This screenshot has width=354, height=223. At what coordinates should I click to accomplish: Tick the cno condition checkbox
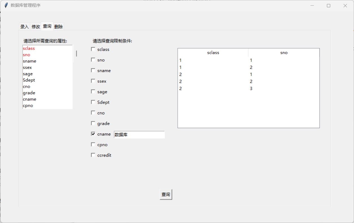point(93,113)
